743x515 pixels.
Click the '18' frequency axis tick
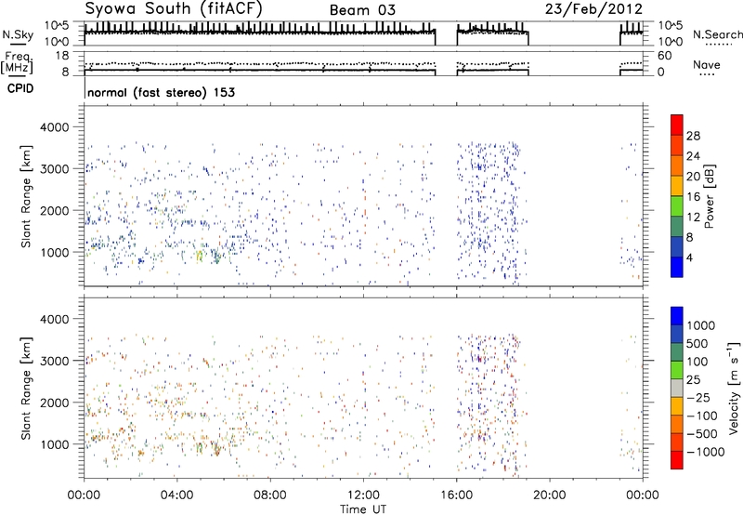tap(62, 56)
